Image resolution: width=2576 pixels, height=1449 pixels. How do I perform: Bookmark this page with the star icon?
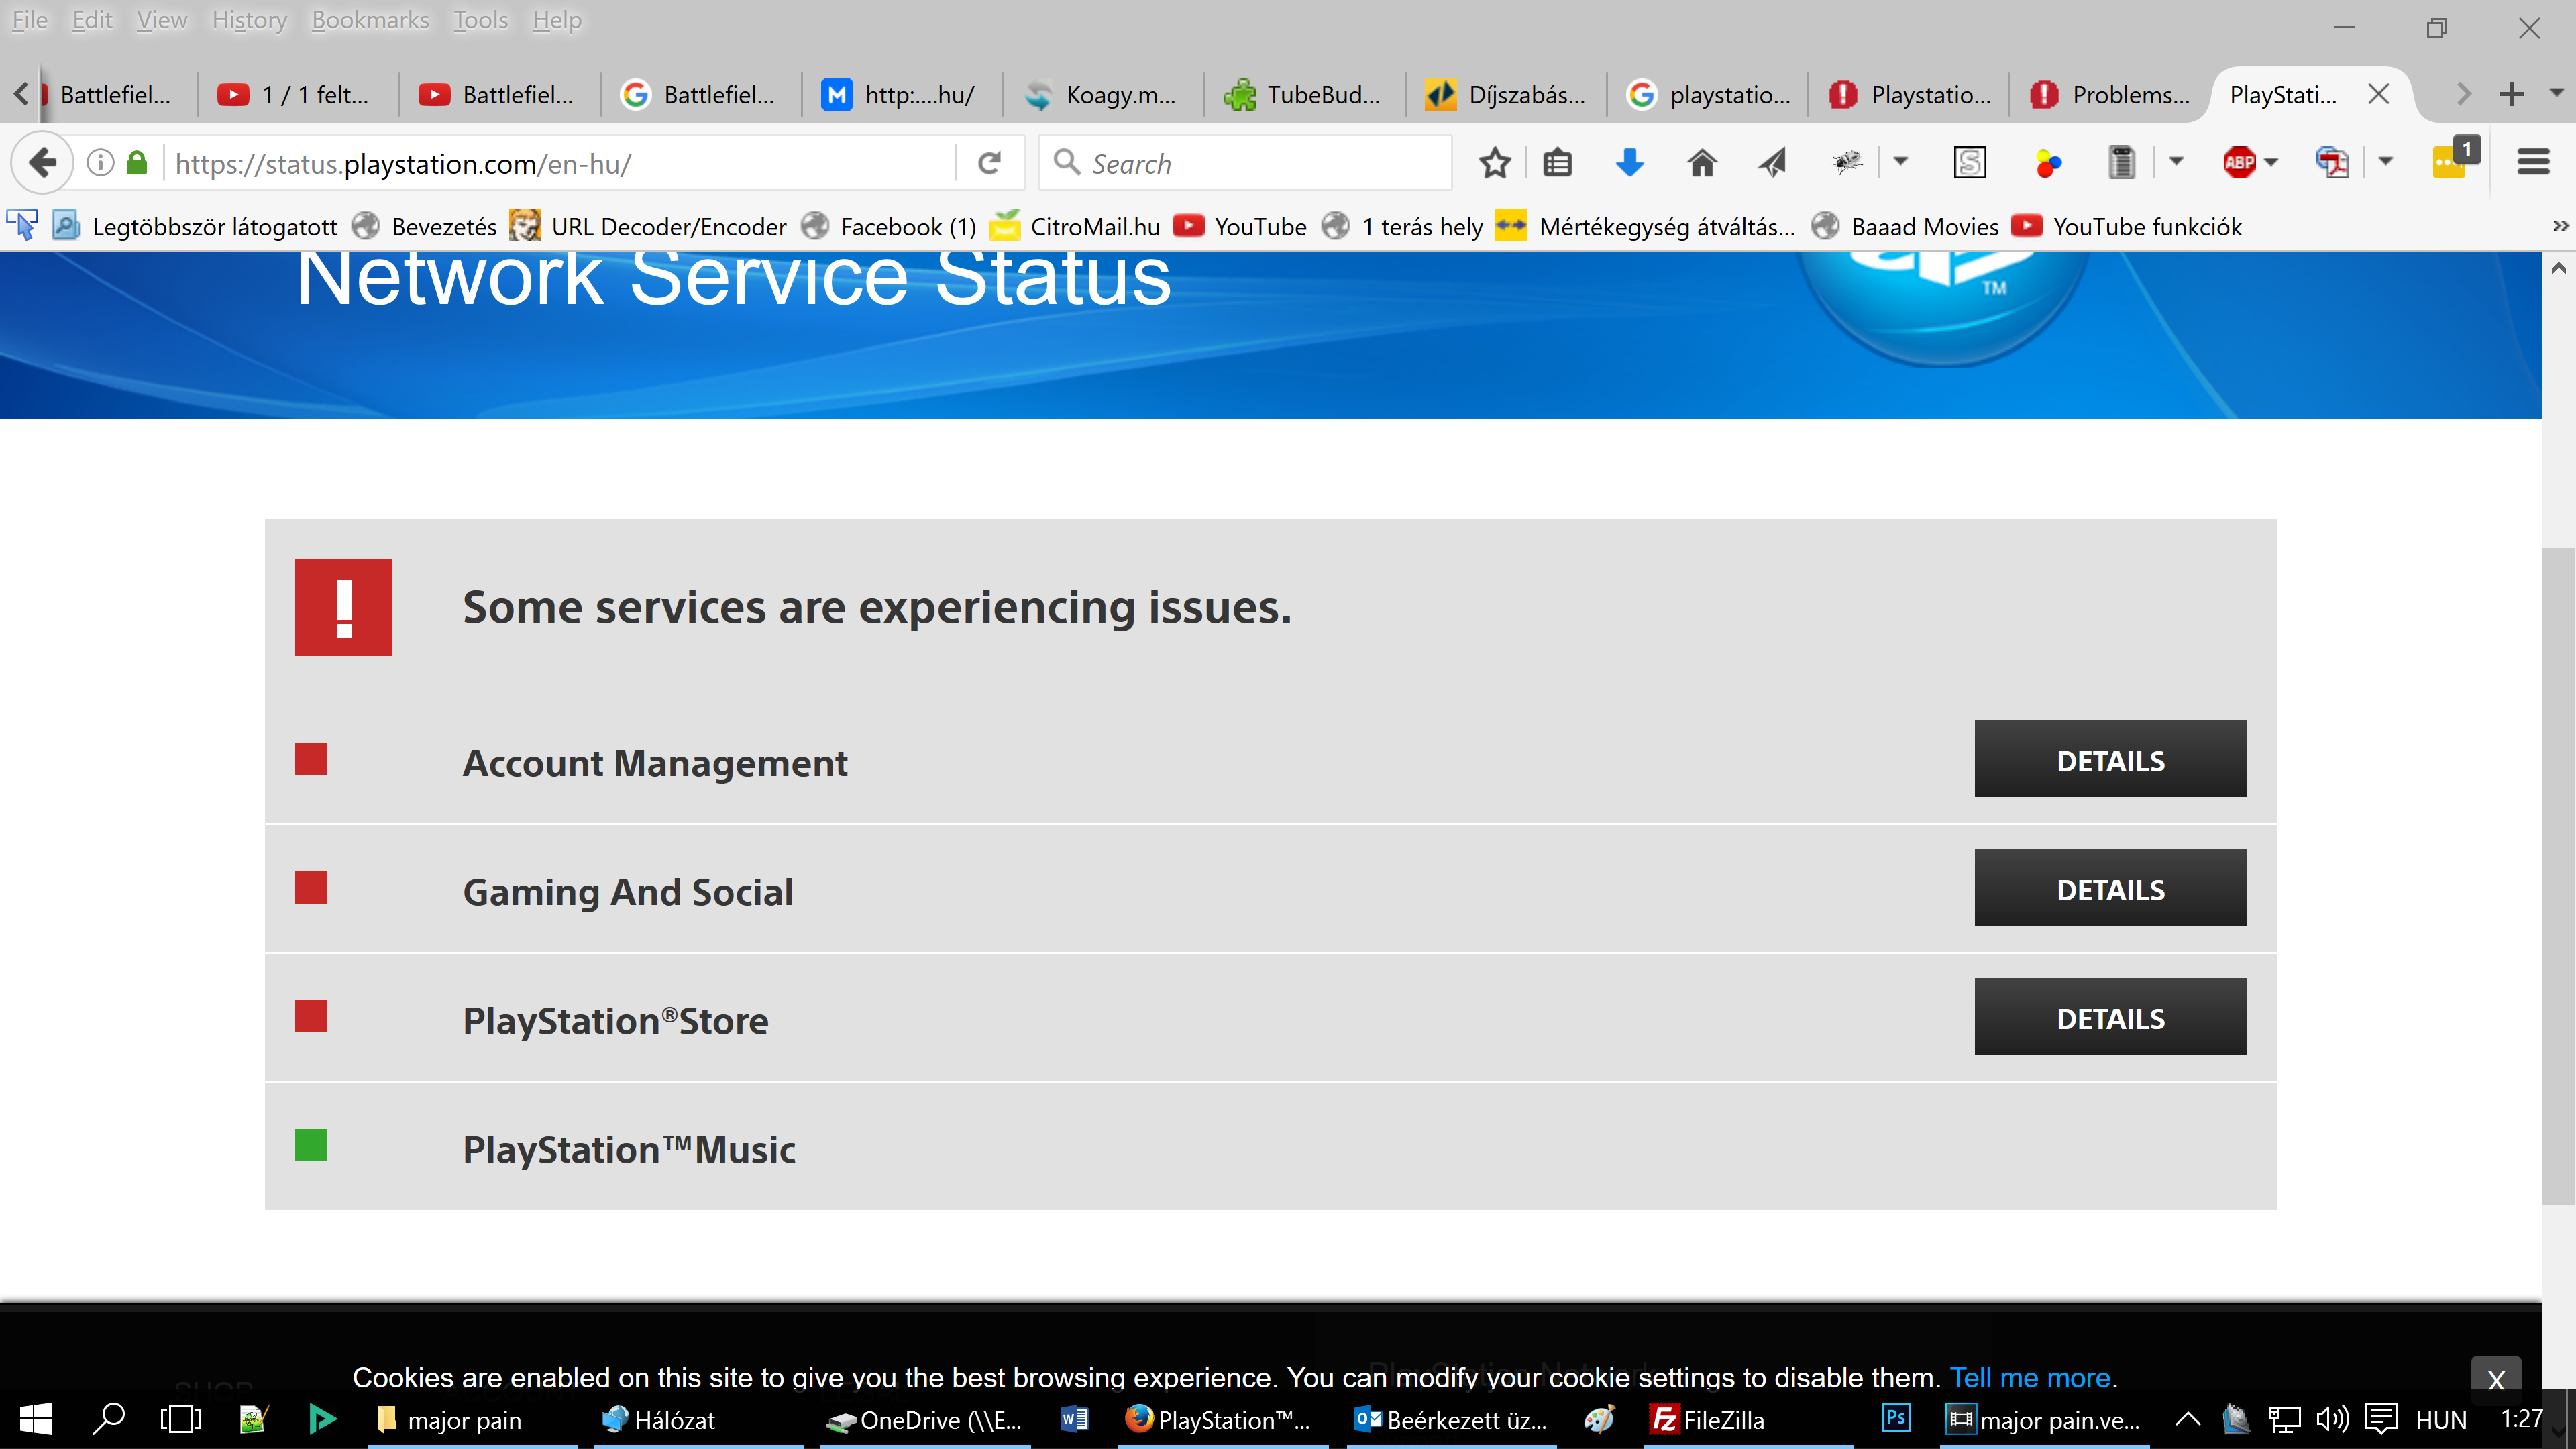coord(1494,162)
